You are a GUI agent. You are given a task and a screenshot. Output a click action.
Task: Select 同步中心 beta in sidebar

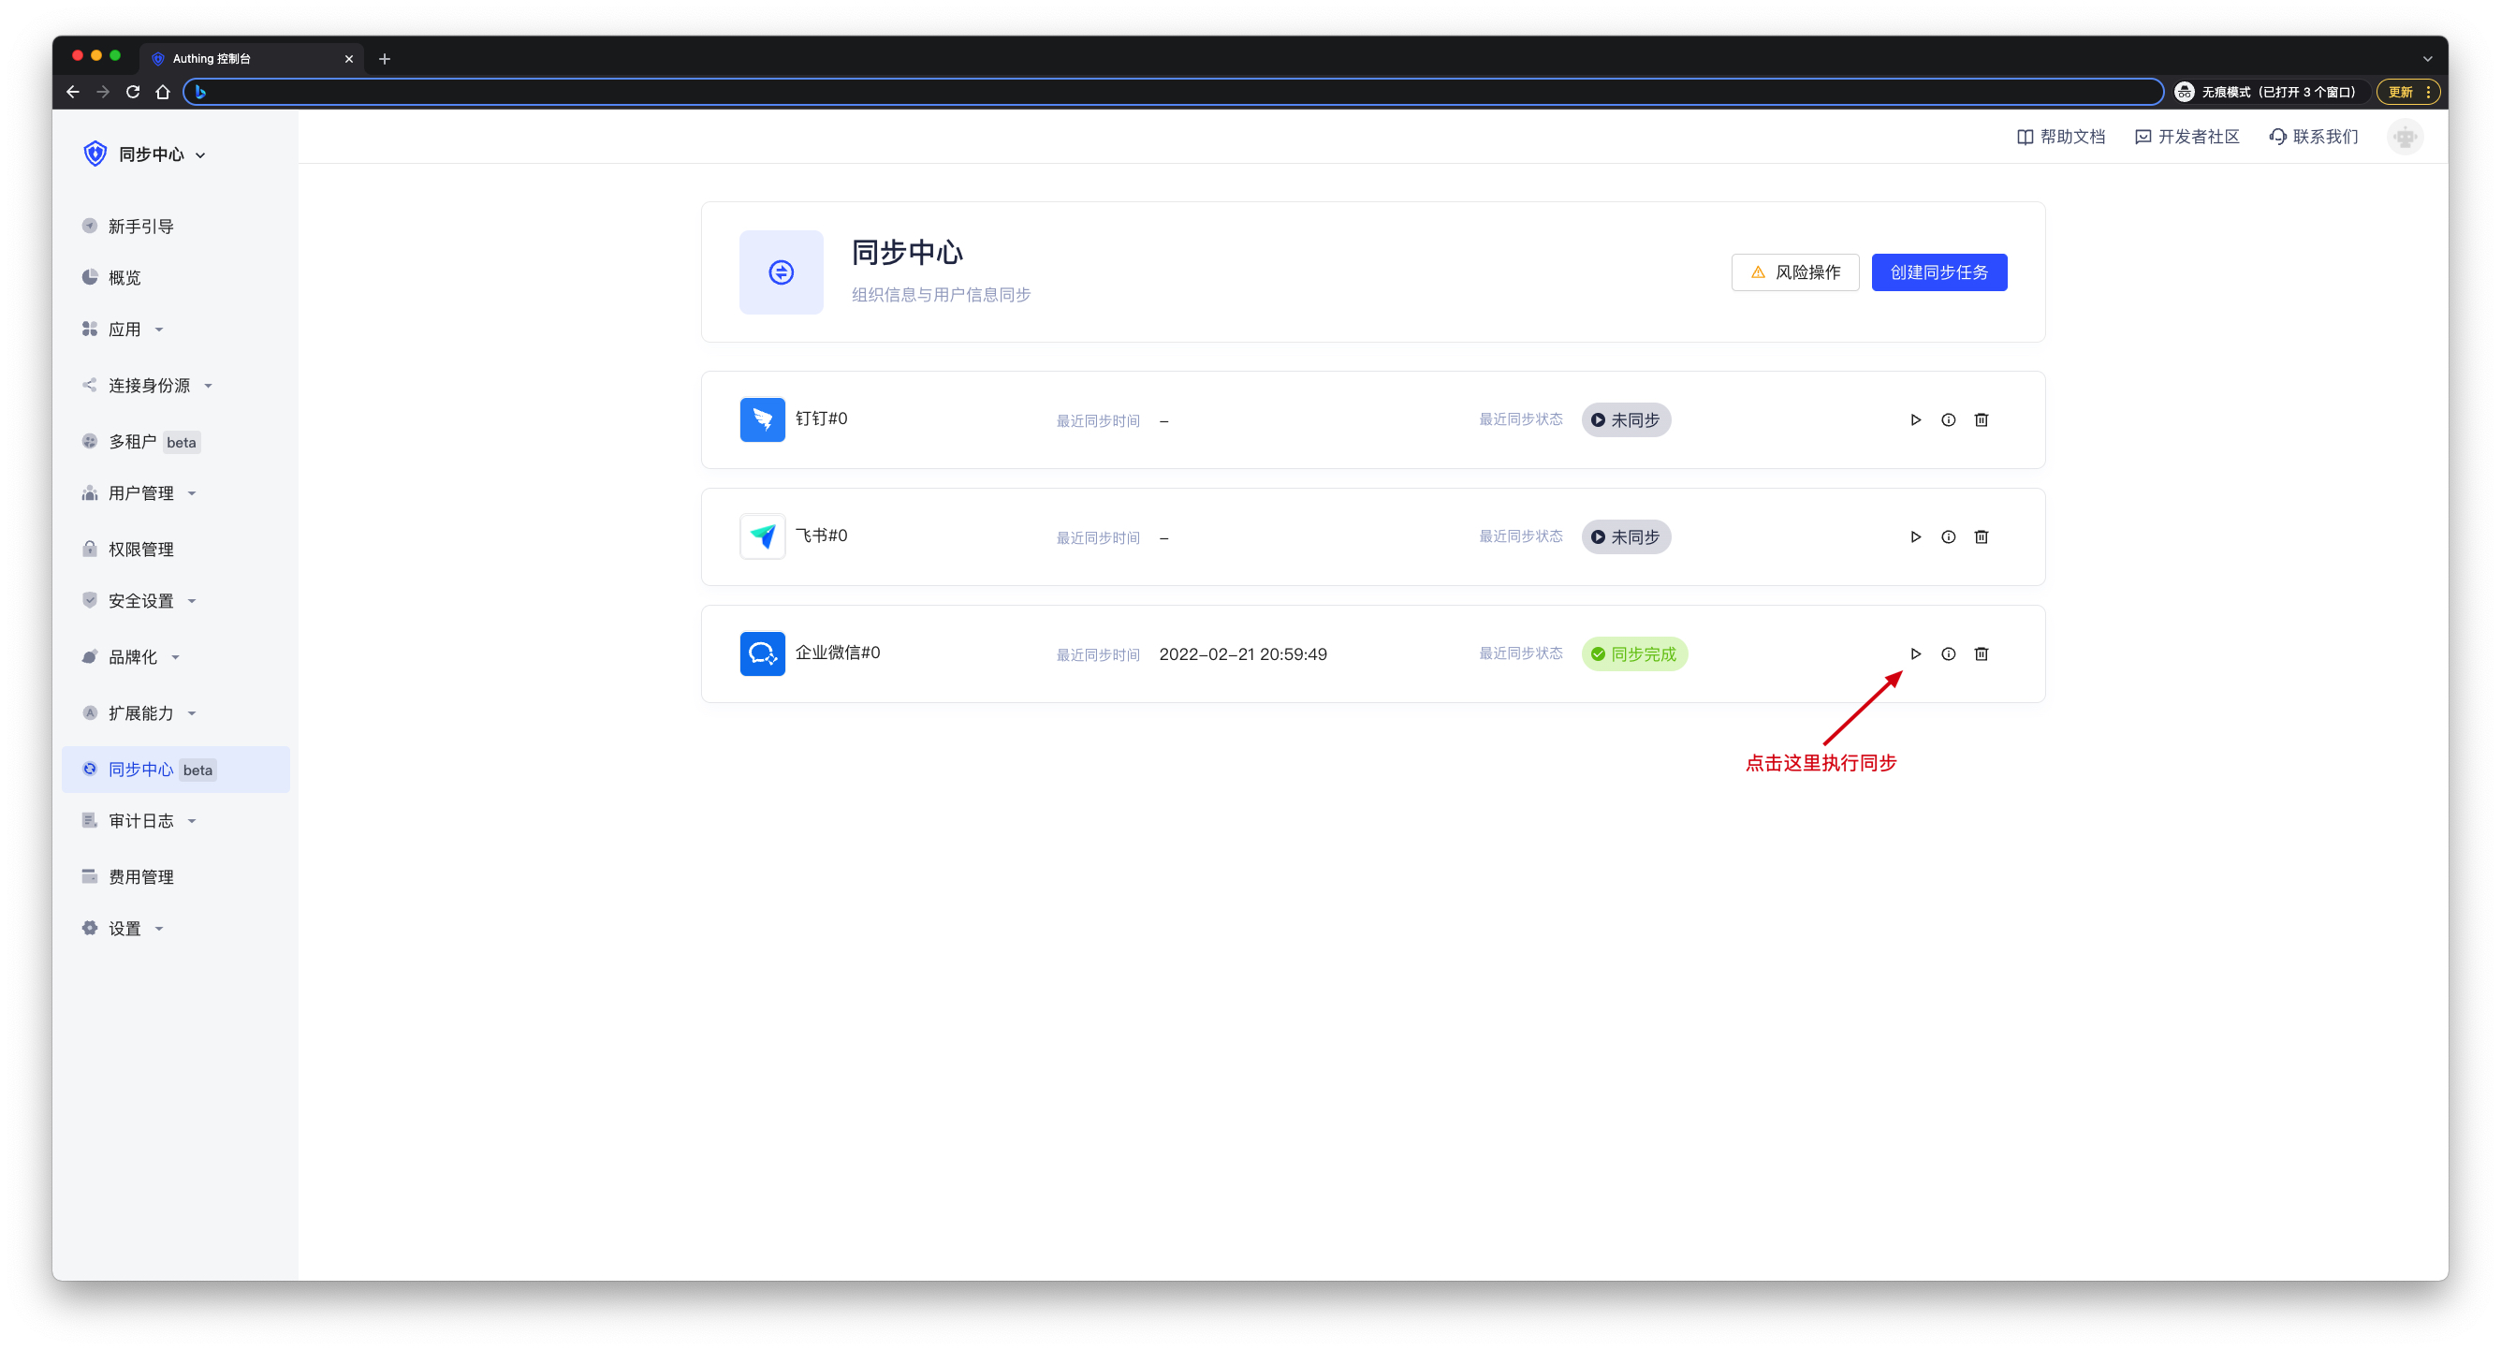click(x=175, y=770)
